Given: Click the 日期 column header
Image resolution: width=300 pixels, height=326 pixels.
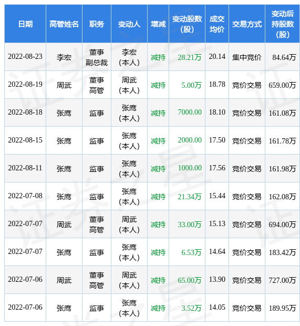Looking at the screenshot, I should (x=25, y=24).
